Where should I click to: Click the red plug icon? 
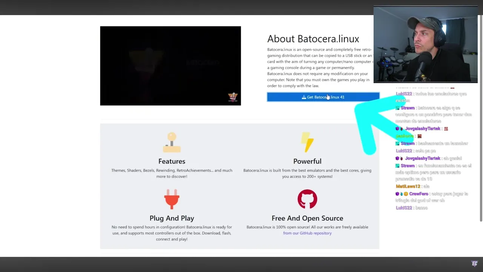[x=172, y=199]
